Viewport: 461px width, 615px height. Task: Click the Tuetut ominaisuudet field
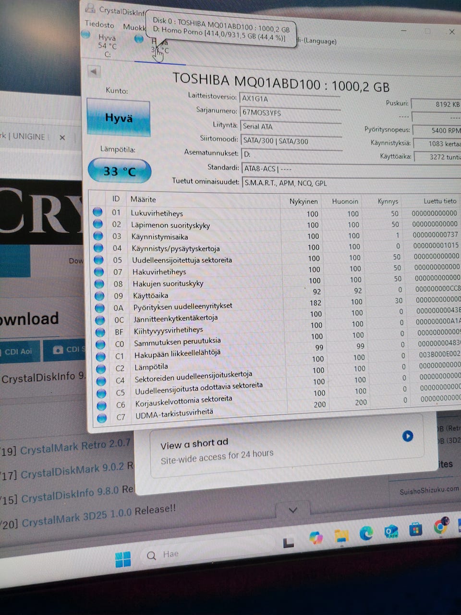[352, 183]
